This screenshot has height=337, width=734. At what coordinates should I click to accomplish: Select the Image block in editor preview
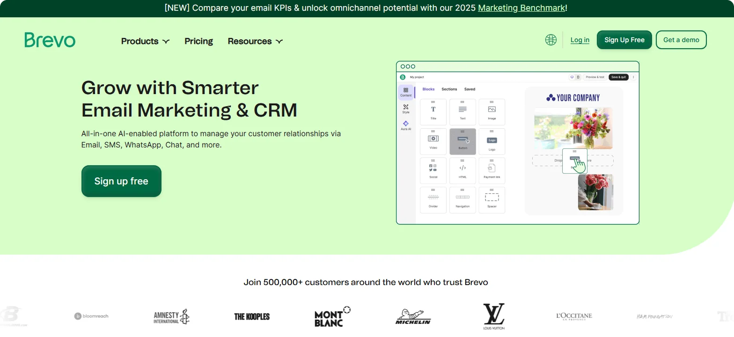[492, 112]
